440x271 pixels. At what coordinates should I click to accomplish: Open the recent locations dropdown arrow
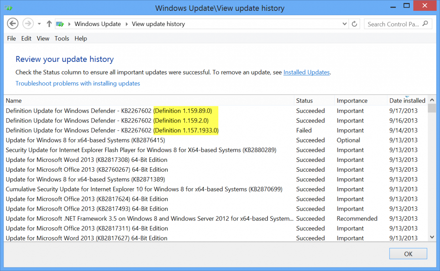click(39, 24)
